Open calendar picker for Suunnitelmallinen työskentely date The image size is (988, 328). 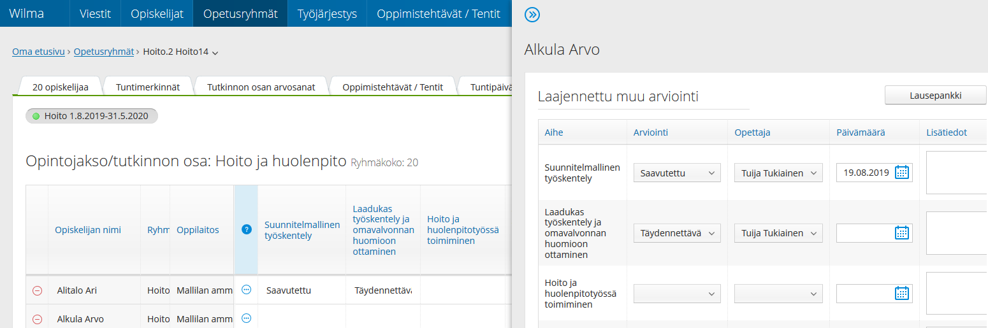901,173
